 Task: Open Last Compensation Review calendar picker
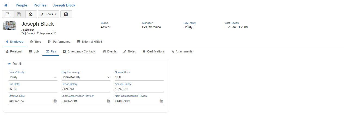(x=108, y=101)
